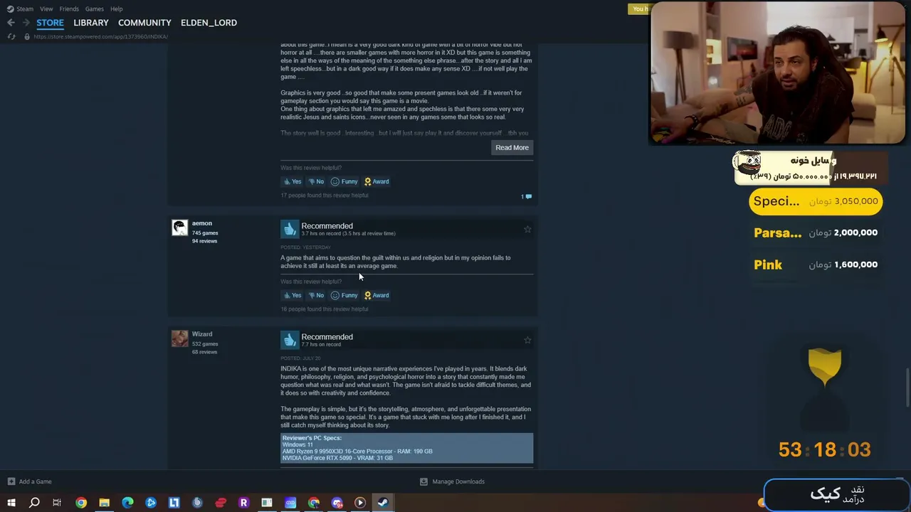The width and height of the screenshot is (911, 512).
Task: Switch to the STORE tab
Action: point(50,23)
